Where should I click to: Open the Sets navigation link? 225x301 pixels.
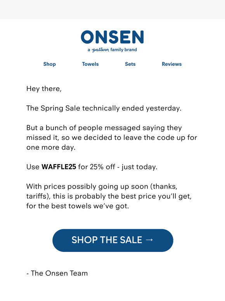pyautogui.click(x=130, y=64)
